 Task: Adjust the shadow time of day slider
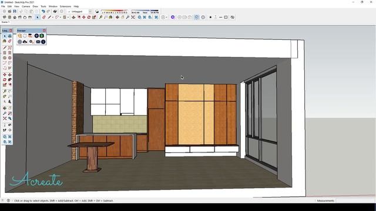[145, 11]
